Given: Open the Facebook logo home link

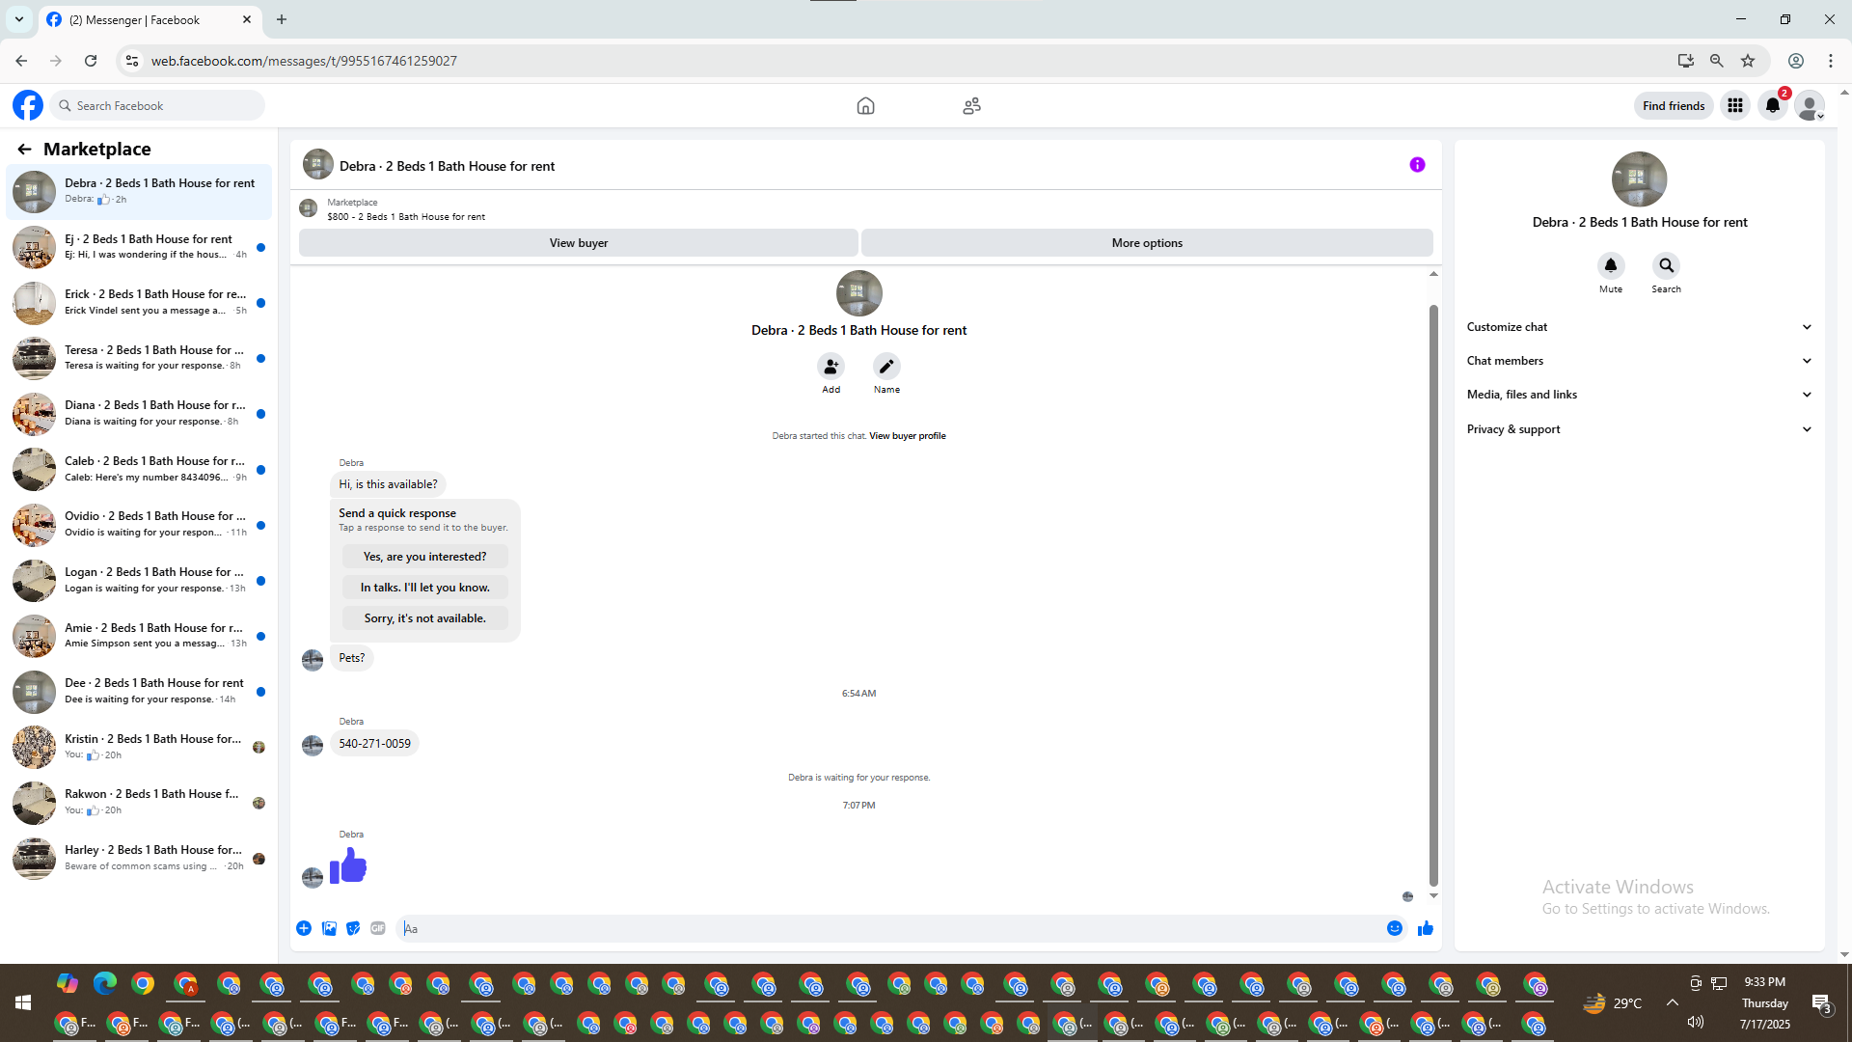Looking at the screenshot, I should pos(28,105).
